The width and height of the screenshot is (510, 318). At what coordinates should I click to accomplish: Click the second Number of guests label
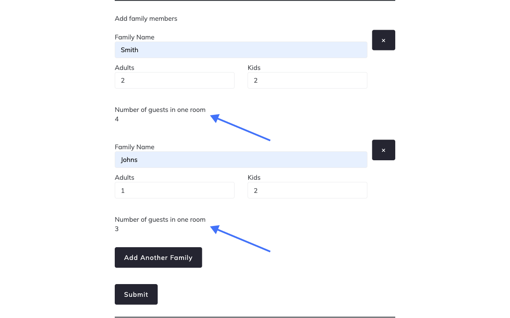160,219
